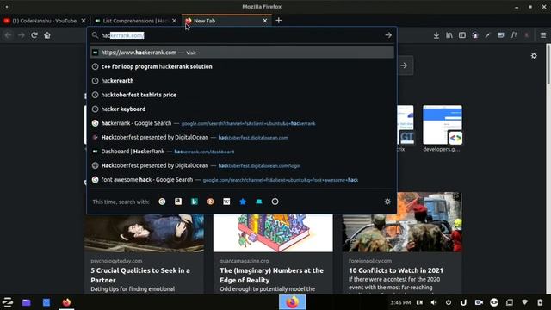551x310 pixels.
Task: Open the new tab page settings gear
Action: 534,55
